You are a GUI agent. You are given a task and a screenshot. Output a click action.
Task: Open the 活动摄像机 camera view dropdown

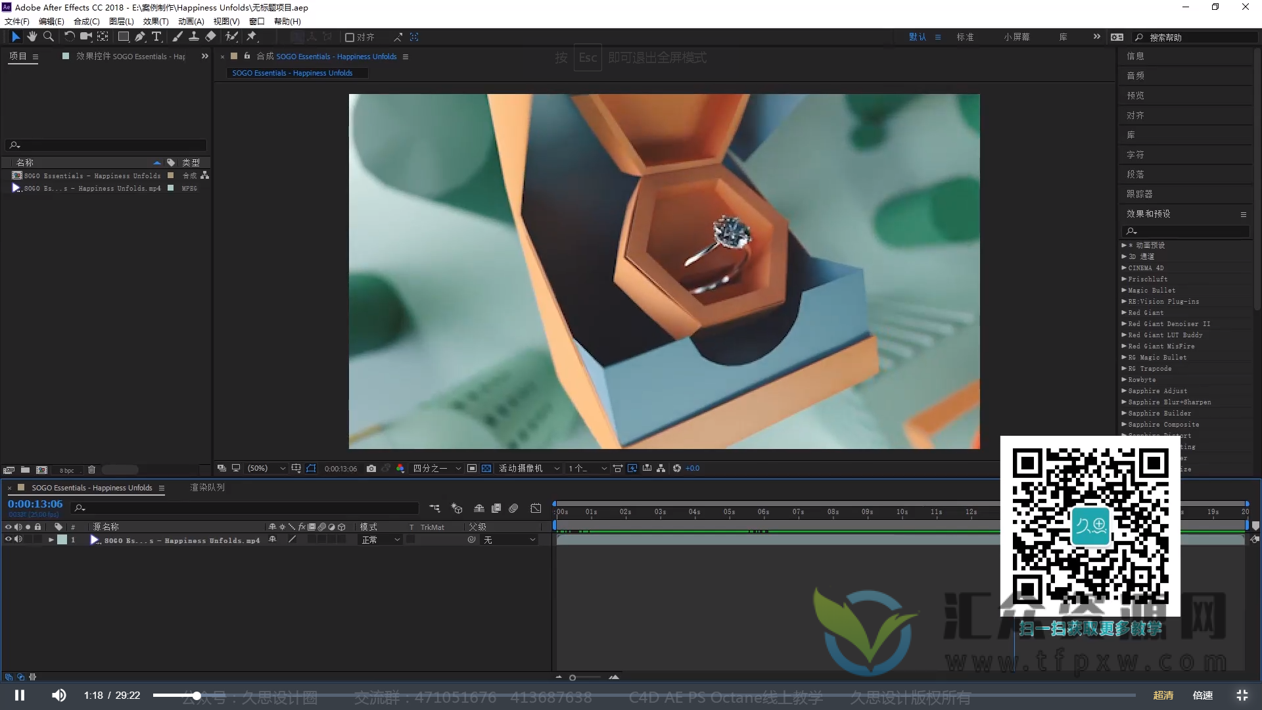[529, 468]
